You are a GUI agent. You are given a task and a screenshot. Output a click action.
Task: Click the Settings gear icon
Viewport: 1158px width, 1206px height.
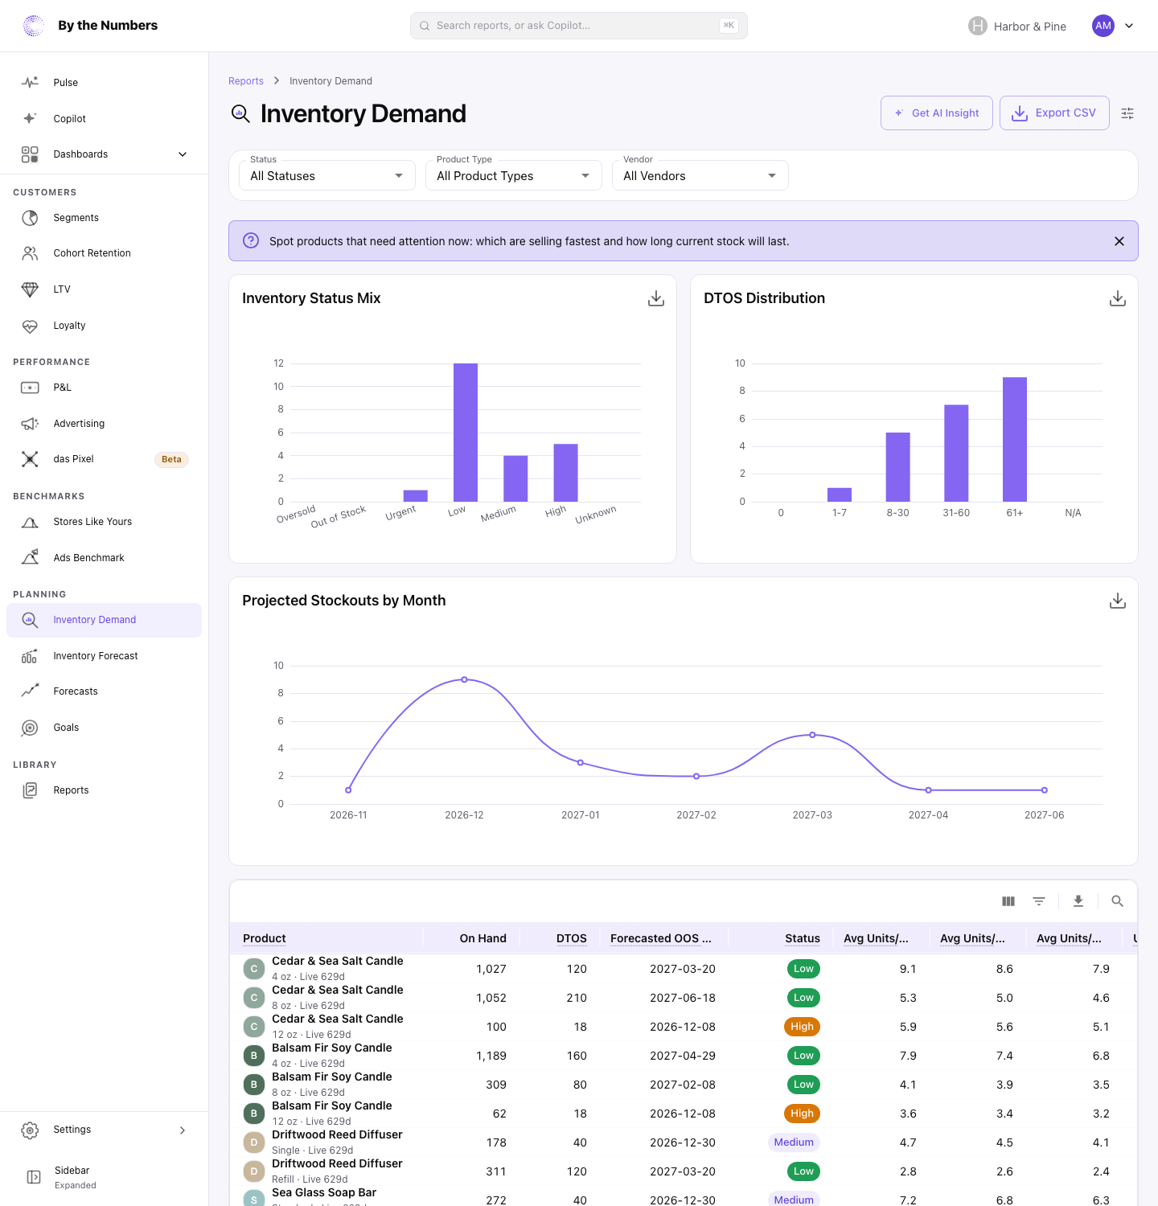pos(30,1130)
